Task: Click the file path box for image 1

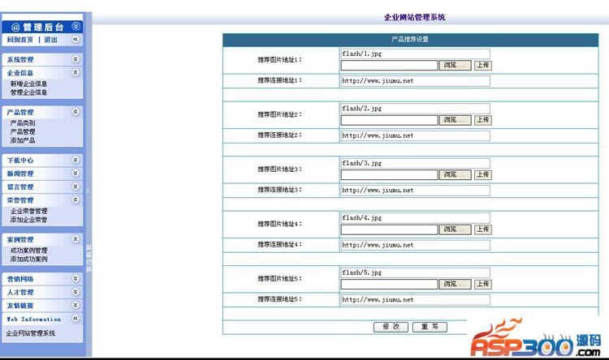Action: [x=390, y=65]
